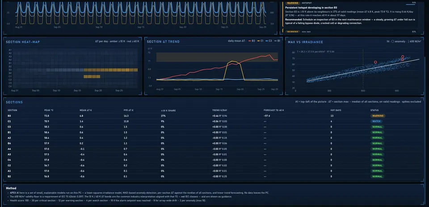Select the lone anomaly circle near 700 W/m²
This screenshot has width=429, height=207.
point(375,62)
